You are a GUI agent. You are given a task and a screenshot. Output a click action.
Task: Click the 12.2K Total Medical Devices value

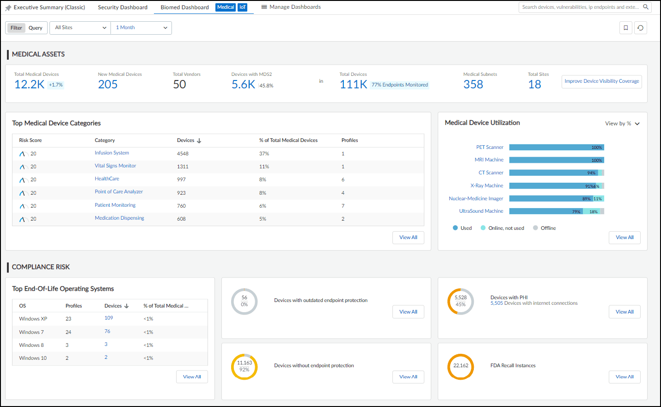pos(30,85)
